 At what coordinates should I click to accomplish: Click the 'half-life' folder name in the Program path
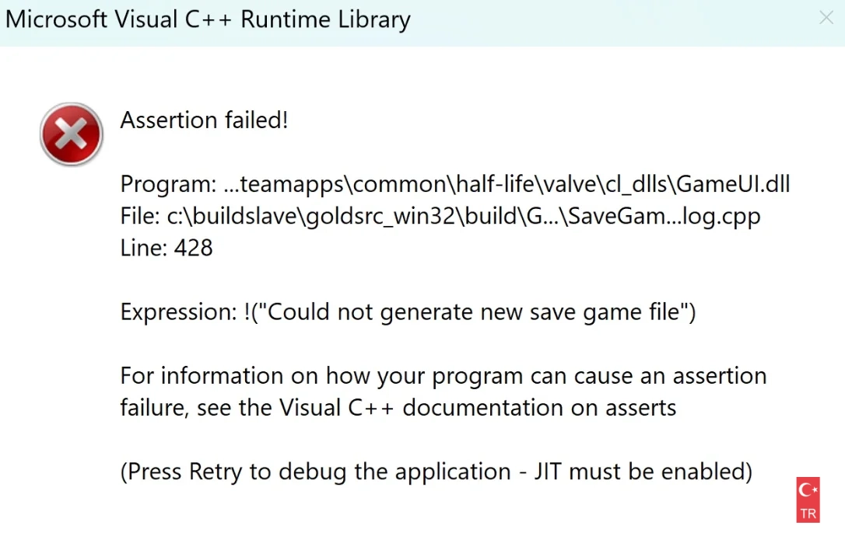coord(493,184)
